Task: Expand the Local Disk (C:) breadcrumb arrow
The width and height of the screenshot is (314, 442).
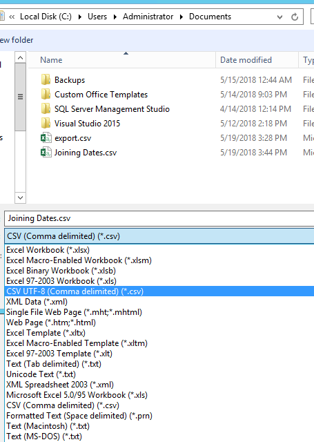Action: tap(80, 17)
